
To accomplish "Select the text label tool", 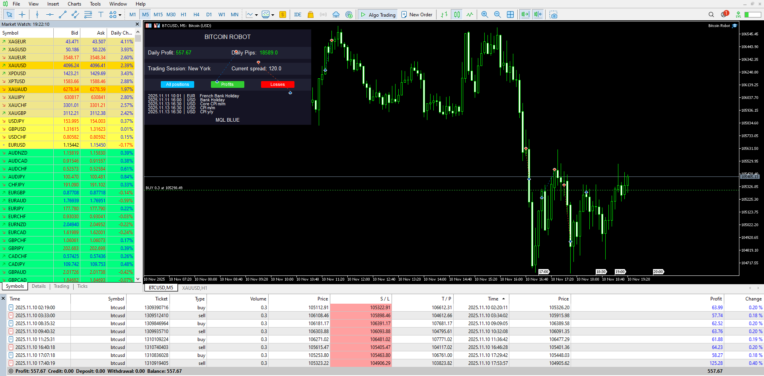I will pyautogui.click(x=101, y=15).
